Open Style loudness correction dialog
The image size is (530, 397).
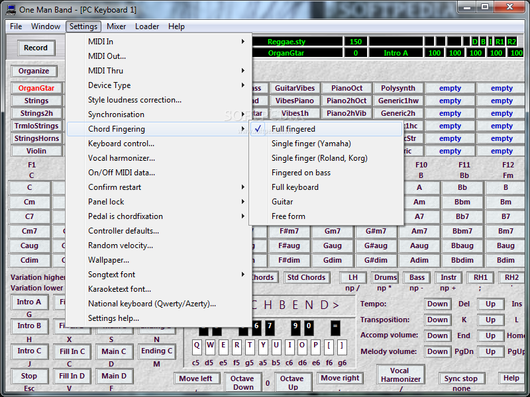[159, 100]
